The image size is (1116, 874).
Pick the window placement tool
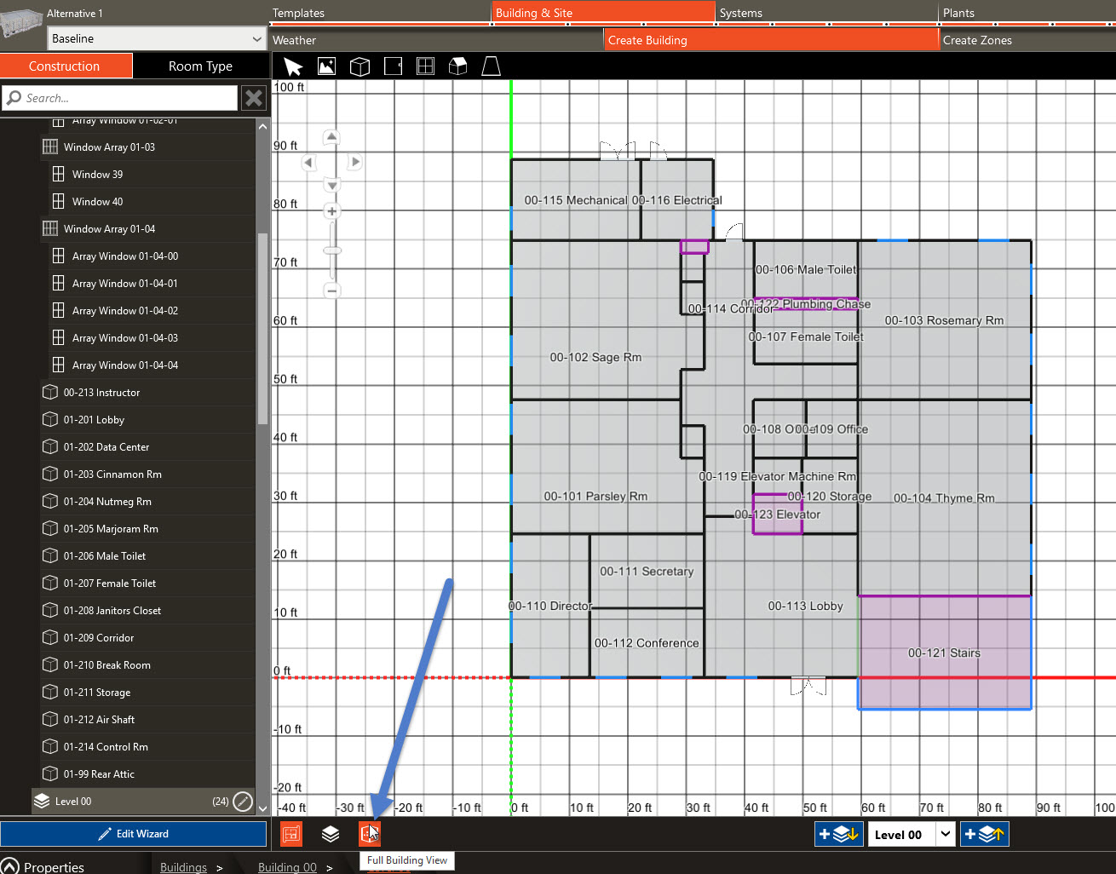(x=425, y=66)
